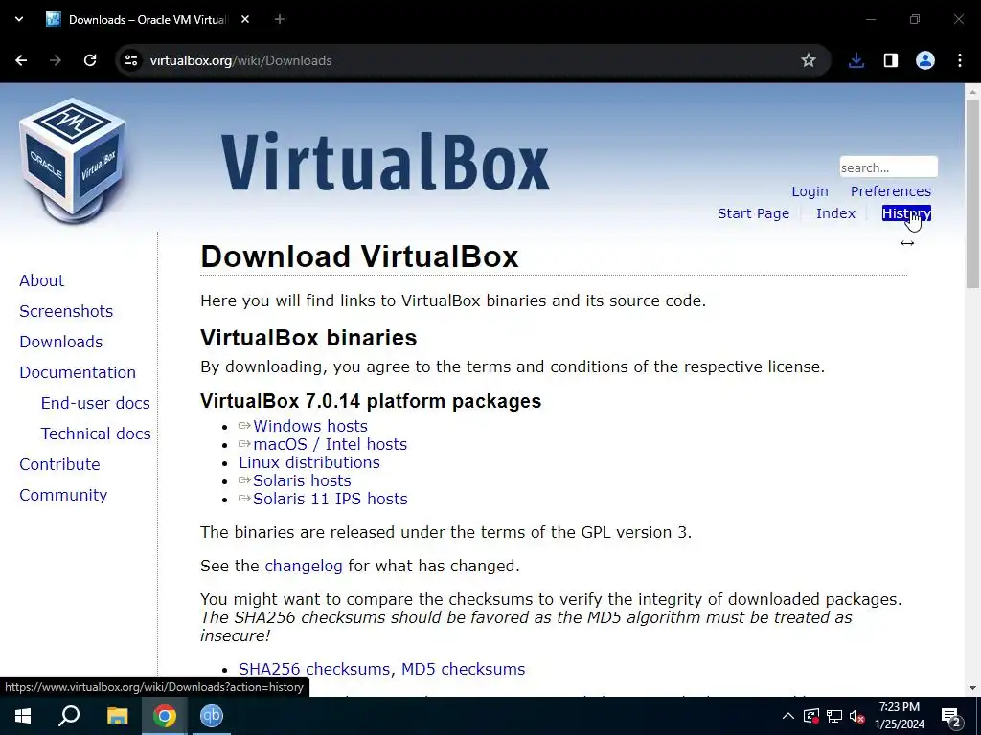The height and width of the screenshot is (735, 981).
Task: Open qBittorrent from the taskbar
Action: (x=212, y=716)
